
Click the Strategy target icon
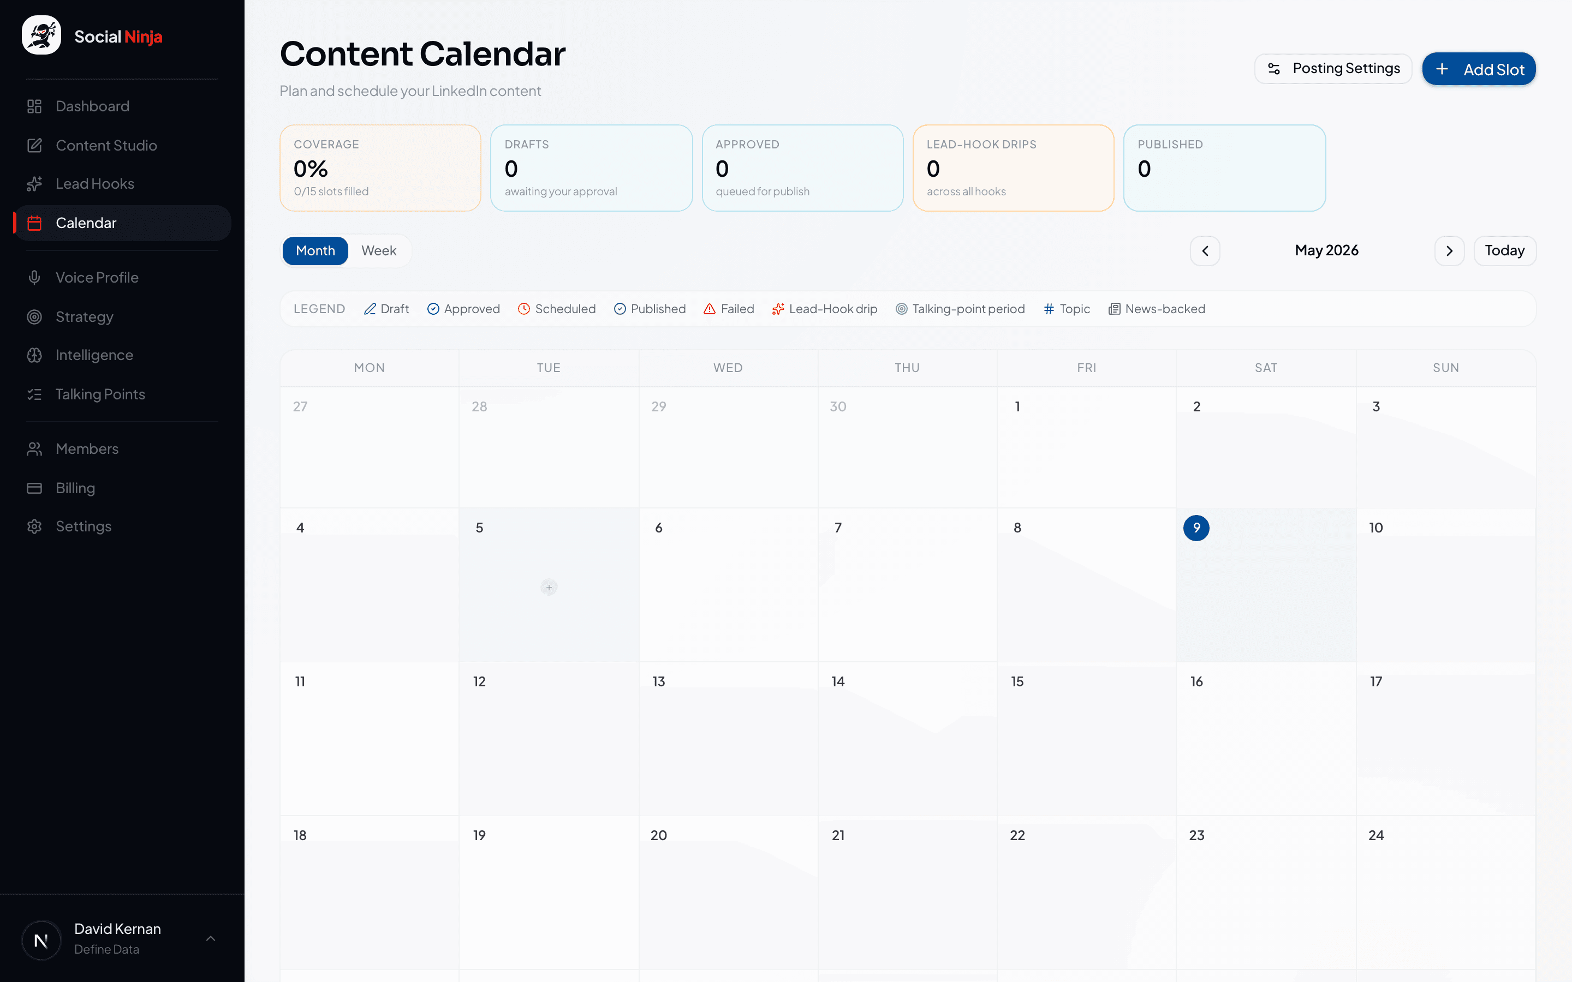(34, 317)
